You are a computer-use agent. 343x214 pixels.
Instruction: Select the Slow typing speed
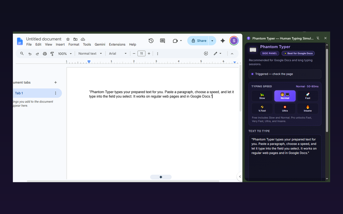point(262,96)
